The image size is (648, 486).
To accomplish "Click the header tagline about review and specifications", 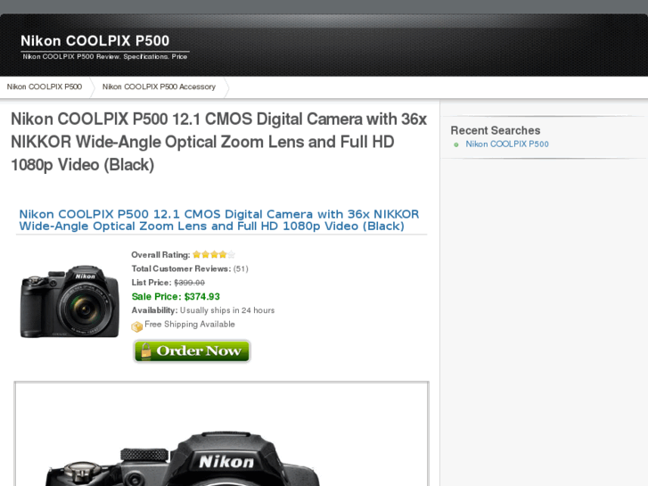I will click(105, 57).
